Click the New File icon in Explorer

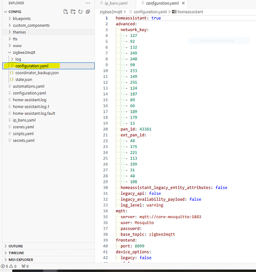tap(65, 11)
